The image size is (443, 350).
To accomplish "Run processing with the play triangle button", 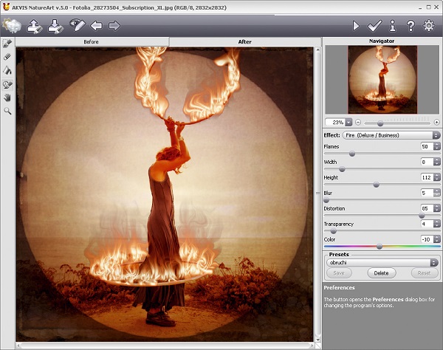I will click(356, 26).
